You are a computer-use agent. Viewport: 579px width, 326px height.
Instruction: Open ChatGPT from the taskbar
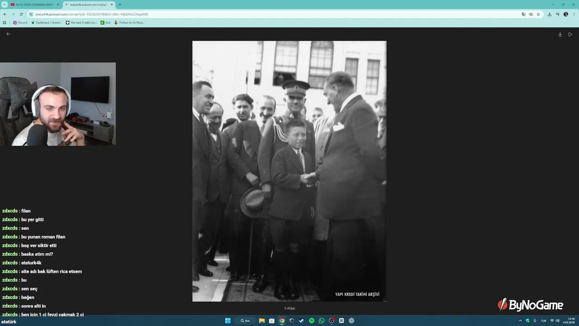coord(351,321)
